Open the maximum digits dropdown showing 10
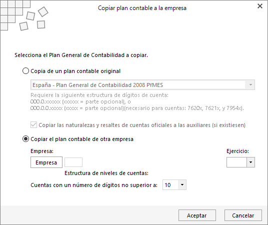 click(174, 184)
